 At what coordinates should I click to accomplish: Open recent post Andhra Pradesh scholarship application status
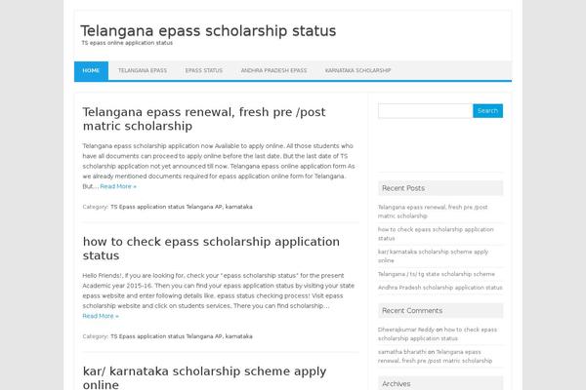(440, 288)
